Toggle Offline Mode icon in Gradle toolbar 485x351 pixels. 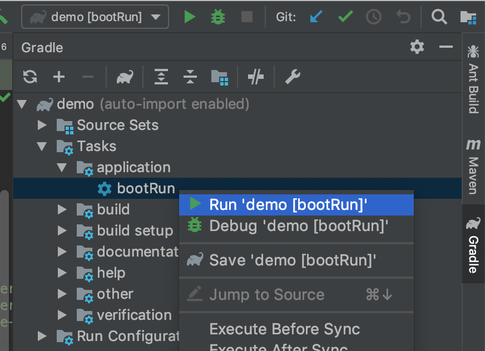tap(256, 77)
